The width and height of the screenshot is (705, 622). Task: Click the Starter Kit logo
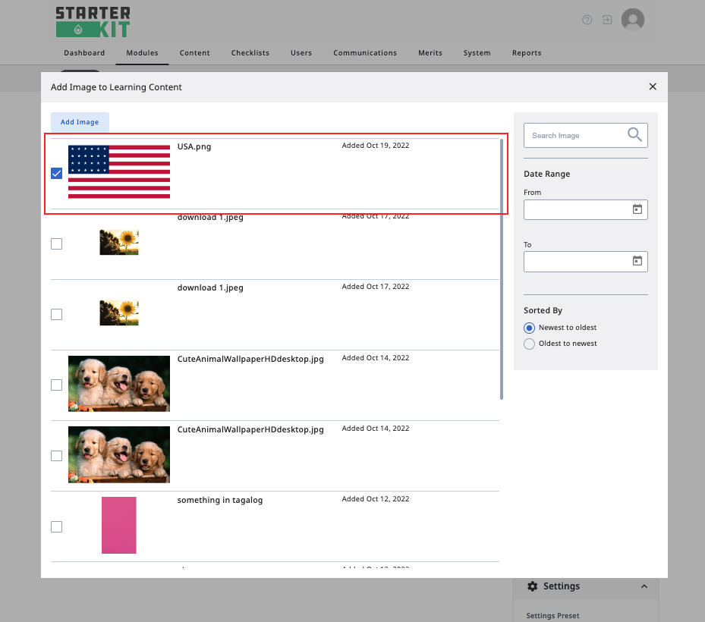click(93, 22)
